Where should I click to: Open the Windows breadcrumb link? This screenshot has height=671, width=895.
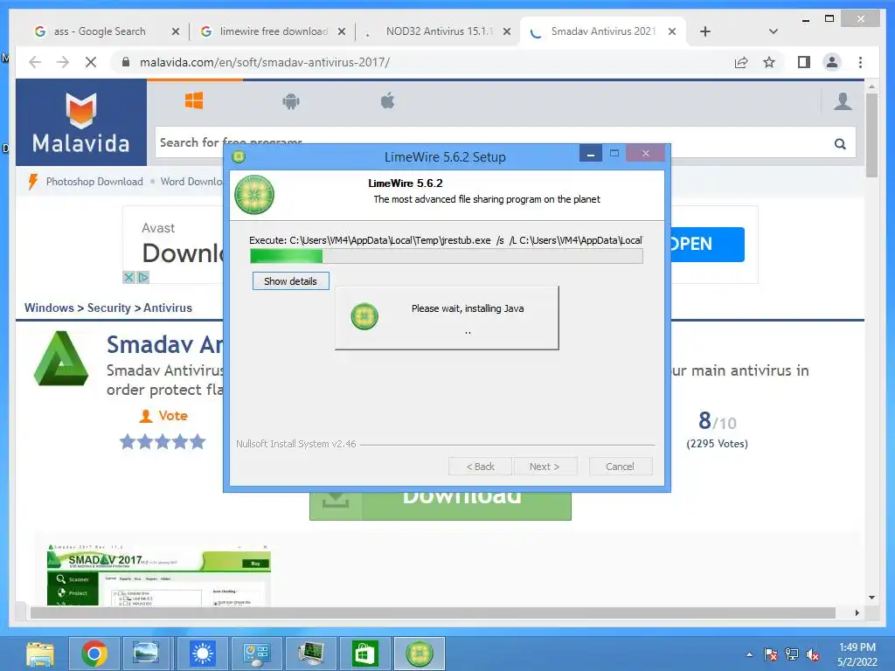49,308
